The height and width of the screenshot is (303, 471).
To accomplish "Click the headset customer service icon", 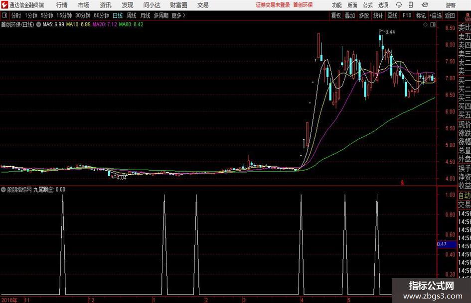I will 399,5.
